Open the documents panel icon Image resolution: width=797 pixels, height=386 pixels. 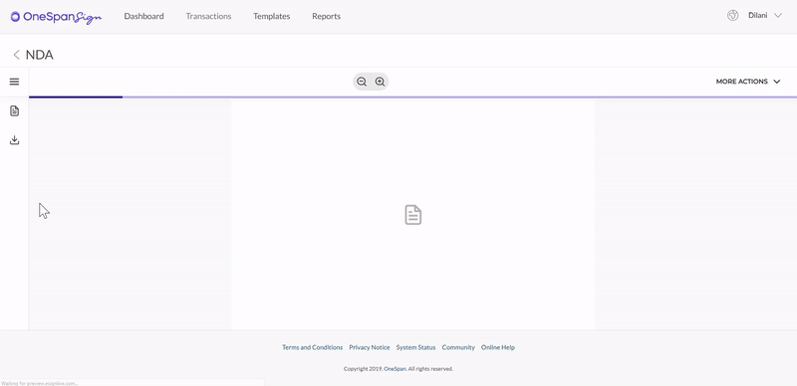[x=14, y=110]
